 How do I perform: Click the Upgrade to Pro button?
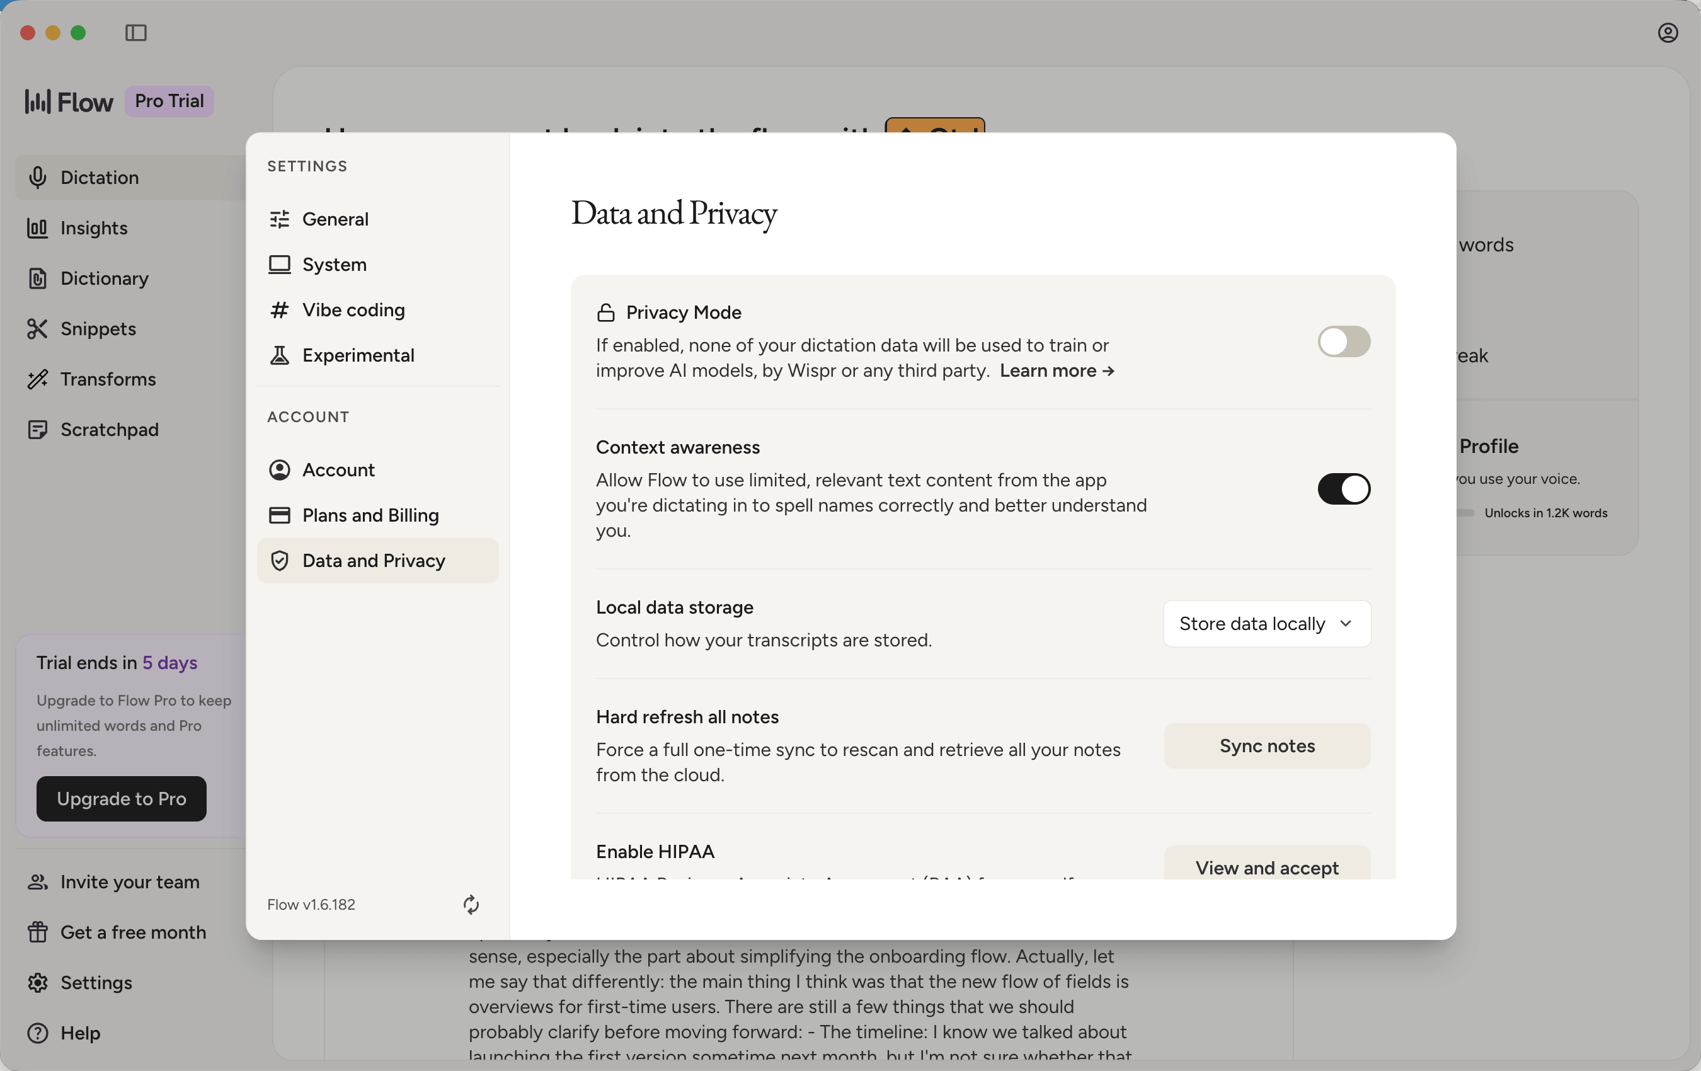(x=122, y=799)
